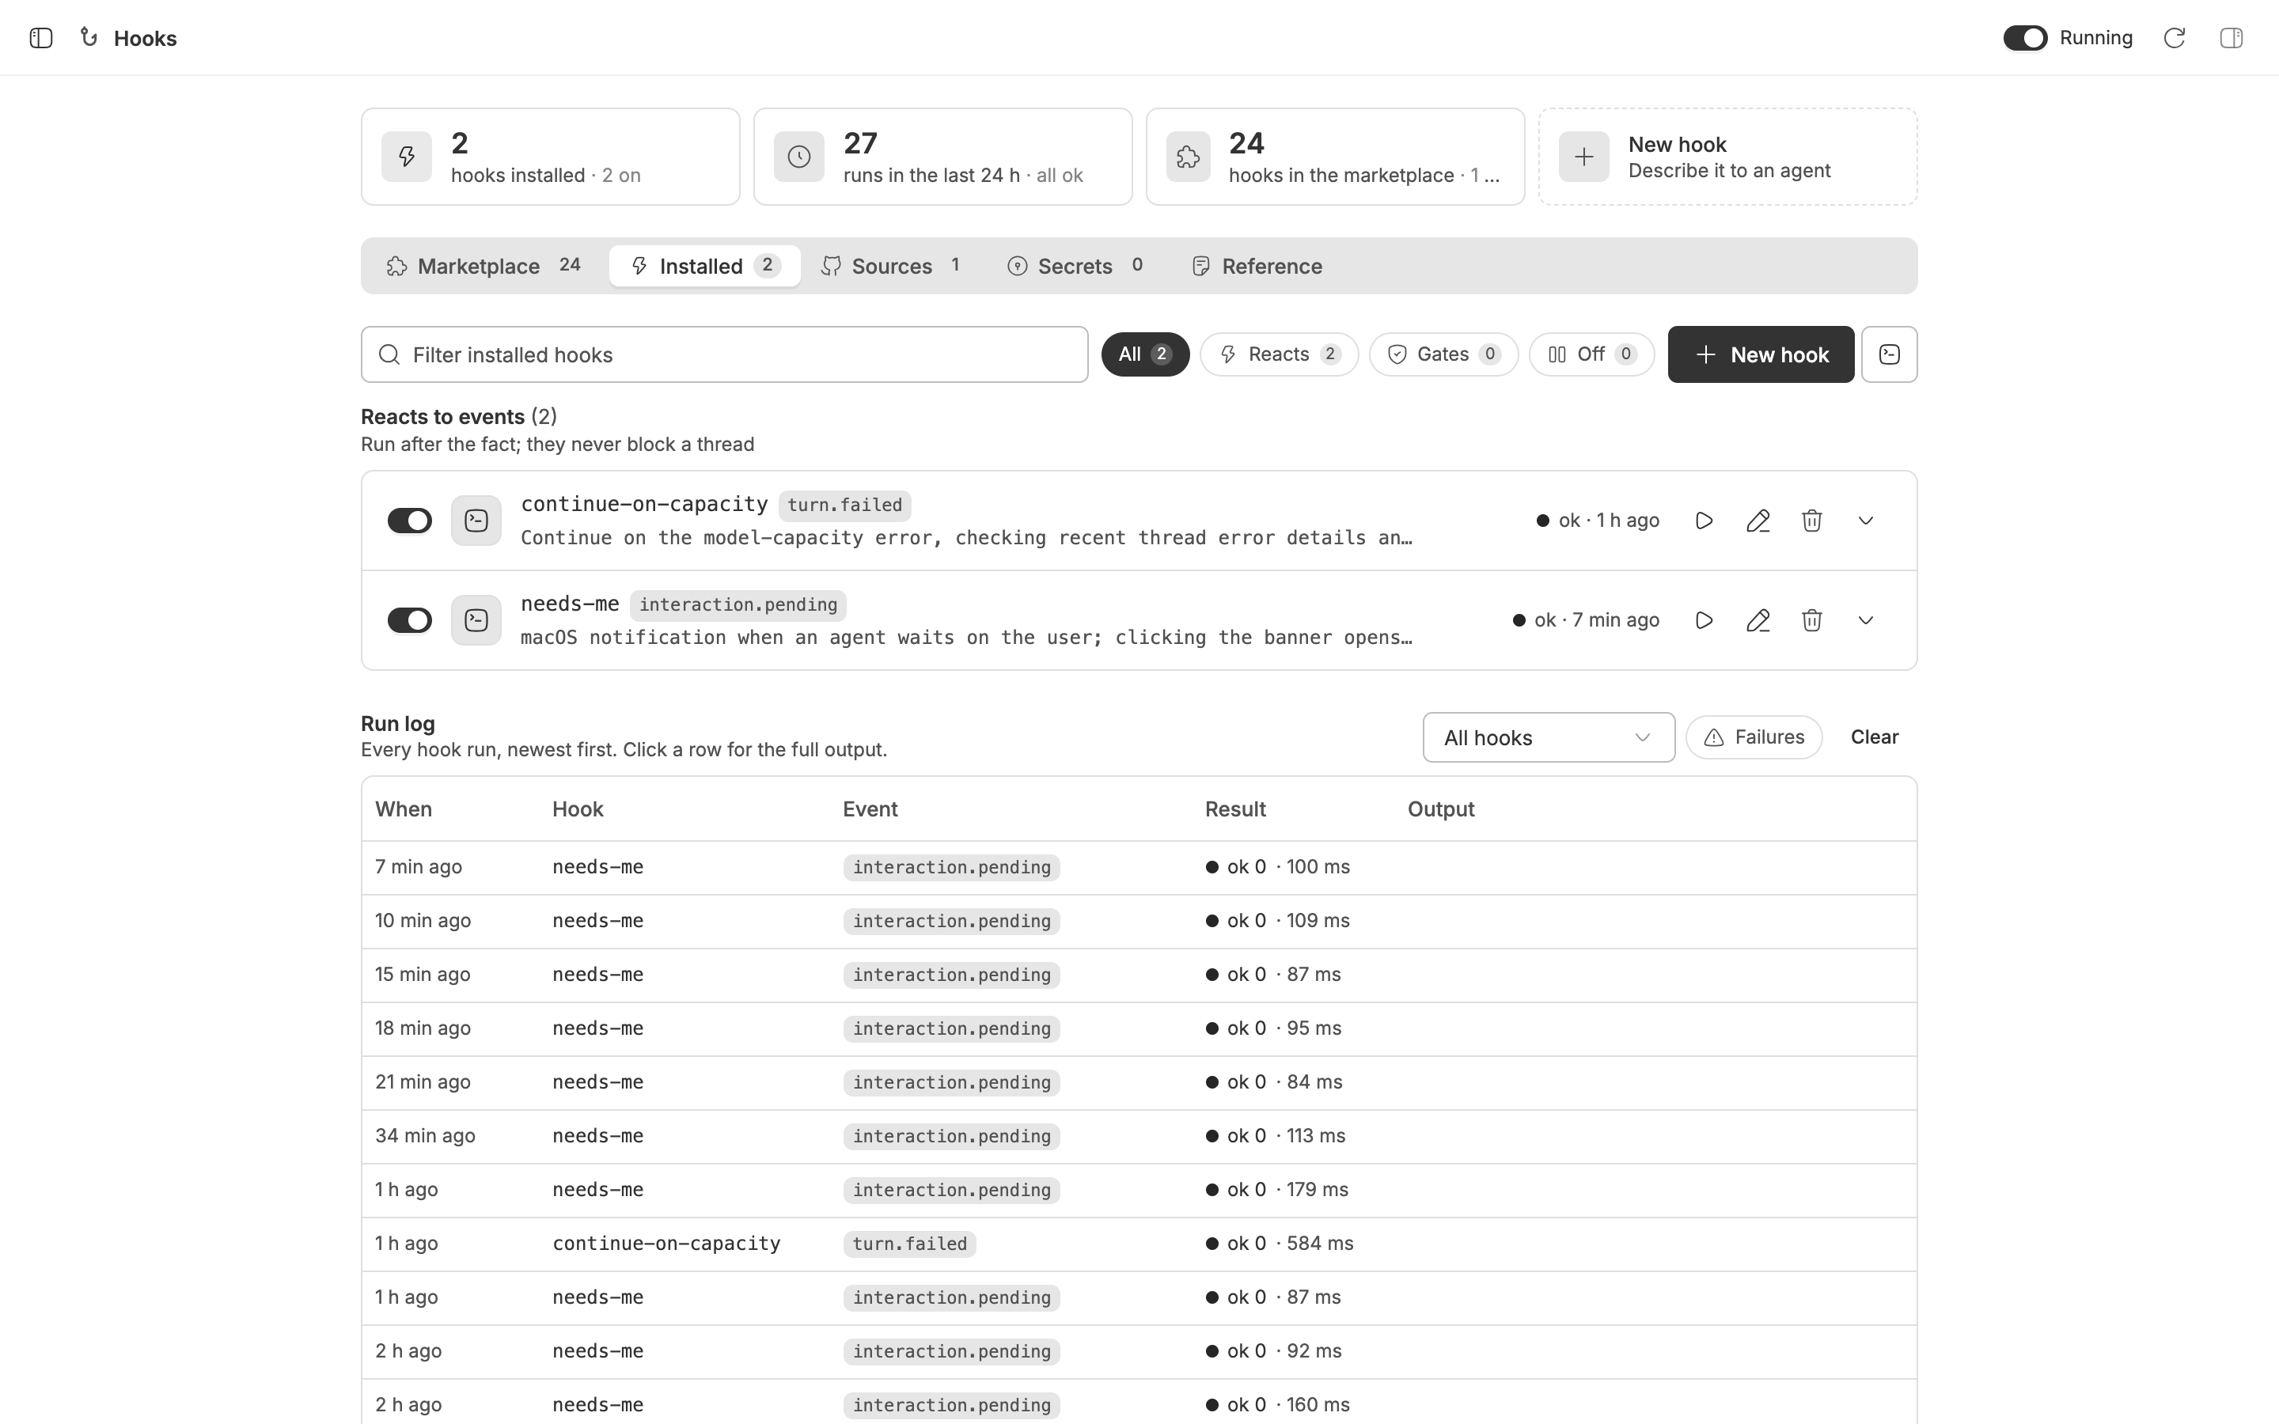This screenshot has width=2279, height=1424.
Task: Click the Filter installed hooks field
Action: pos(724,354)
